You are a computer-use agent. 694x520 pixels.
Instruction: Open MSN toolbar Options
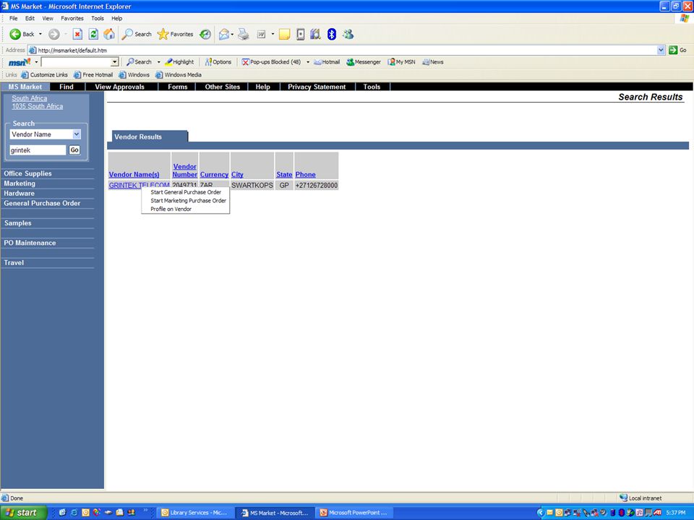218,62
